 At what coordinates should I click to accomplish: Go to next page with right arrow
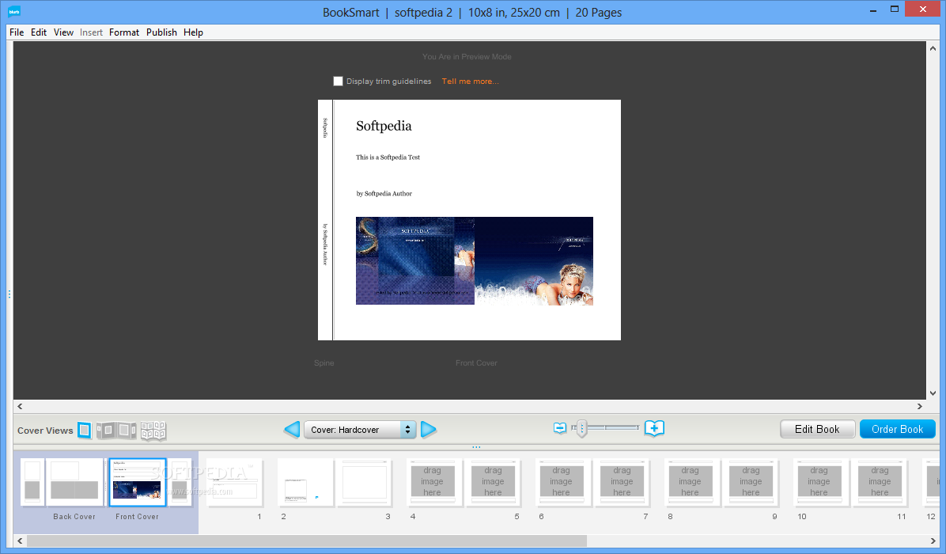tap(429, 430)
